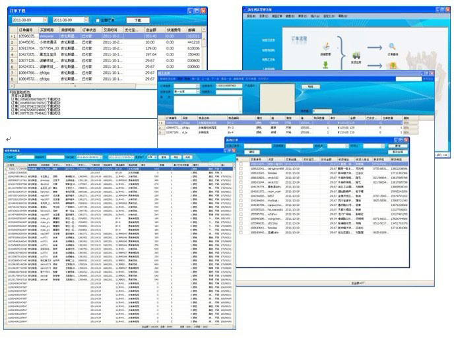Open 销售汇总表 link in main window sidebar

point(269,59)
